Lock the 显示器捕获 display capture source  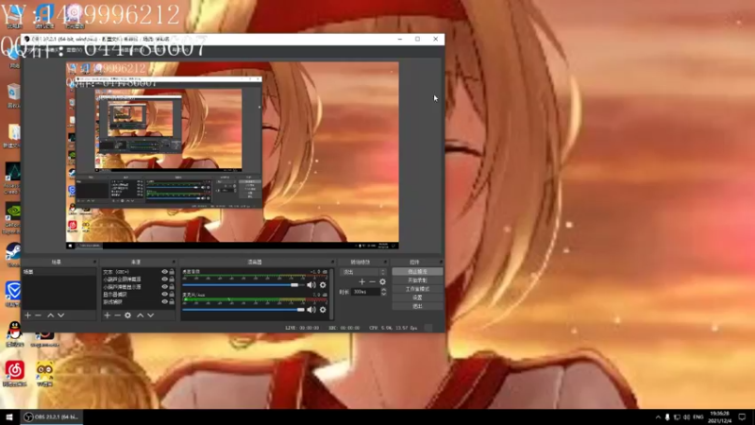pyautogui.click(x=172, y=294)
